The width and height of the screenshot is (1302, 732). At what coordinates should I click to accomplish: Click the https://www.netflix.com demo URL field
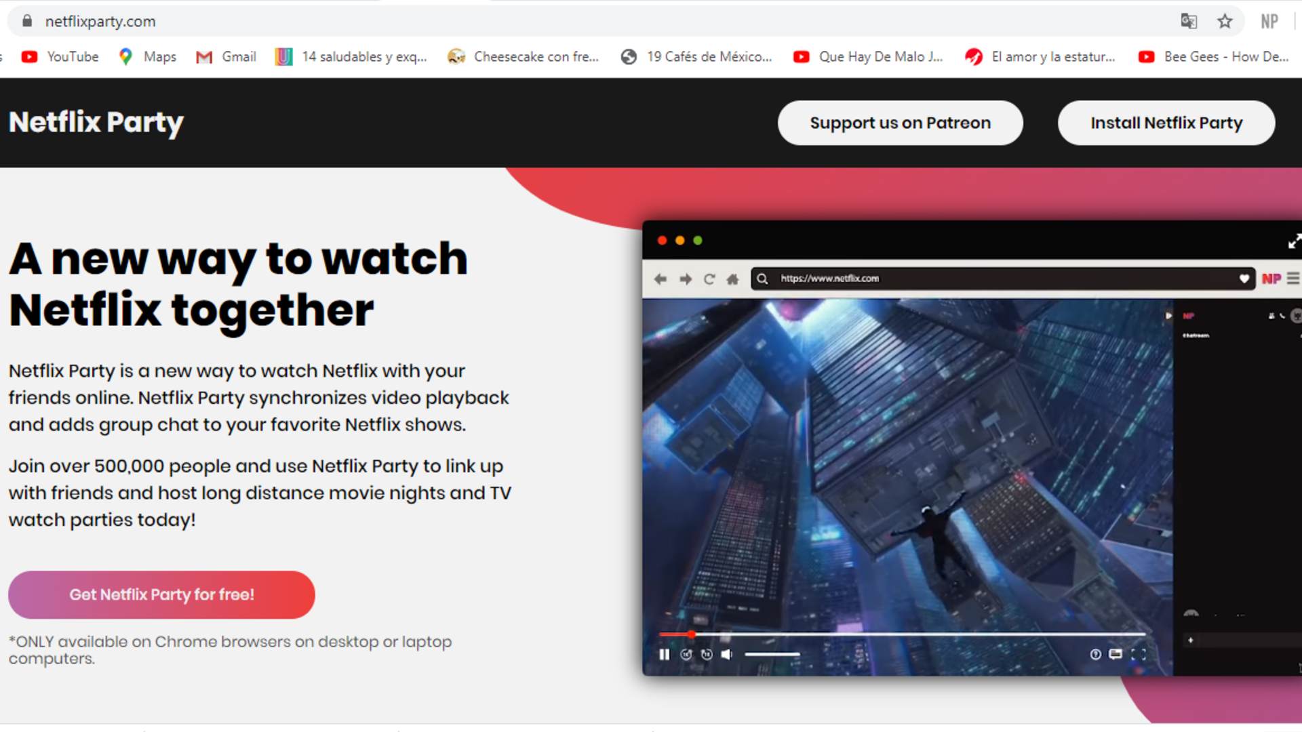click(1002, 279)
